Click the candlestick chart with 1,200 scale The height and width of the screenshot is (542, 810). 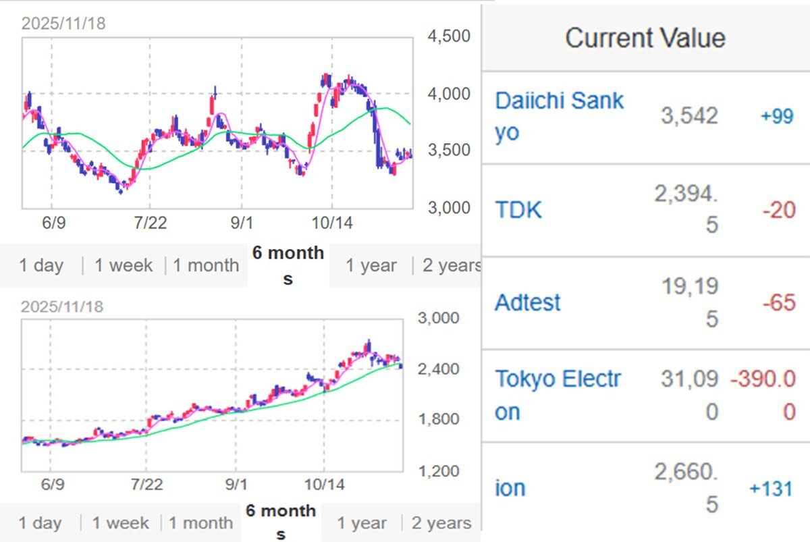(x=212, y=395)
